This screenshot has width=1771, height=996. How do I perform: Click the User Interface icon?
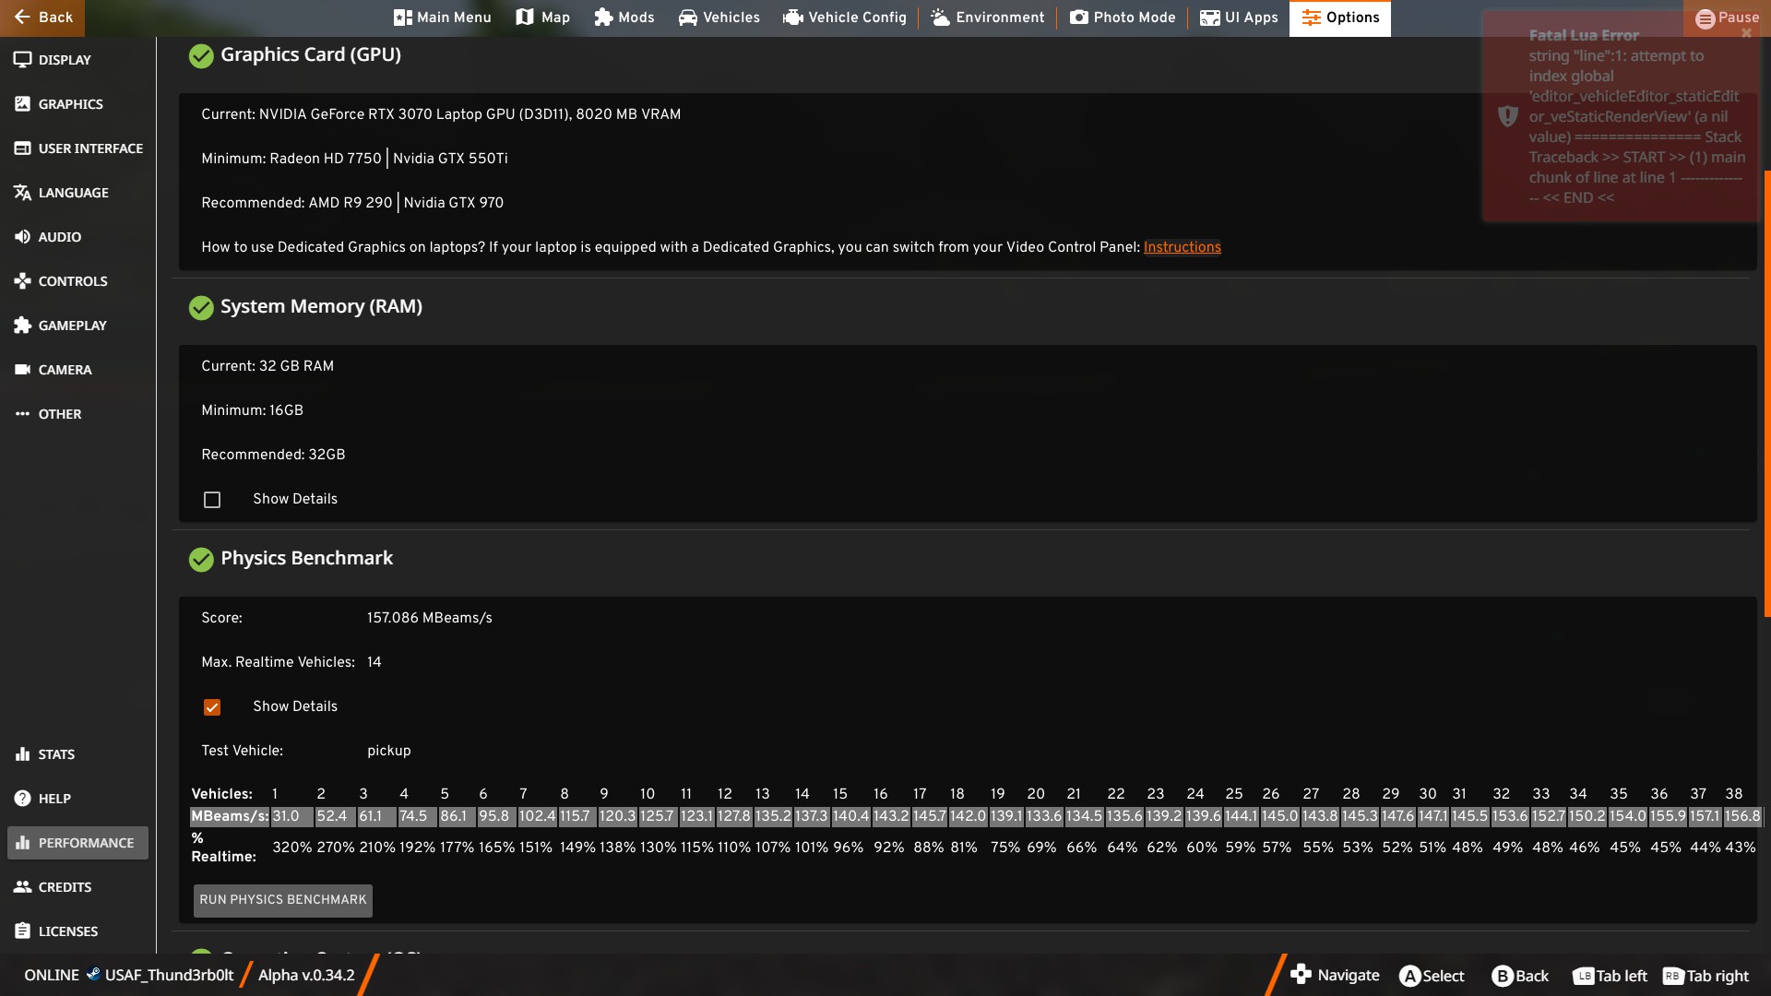(22, 148)
